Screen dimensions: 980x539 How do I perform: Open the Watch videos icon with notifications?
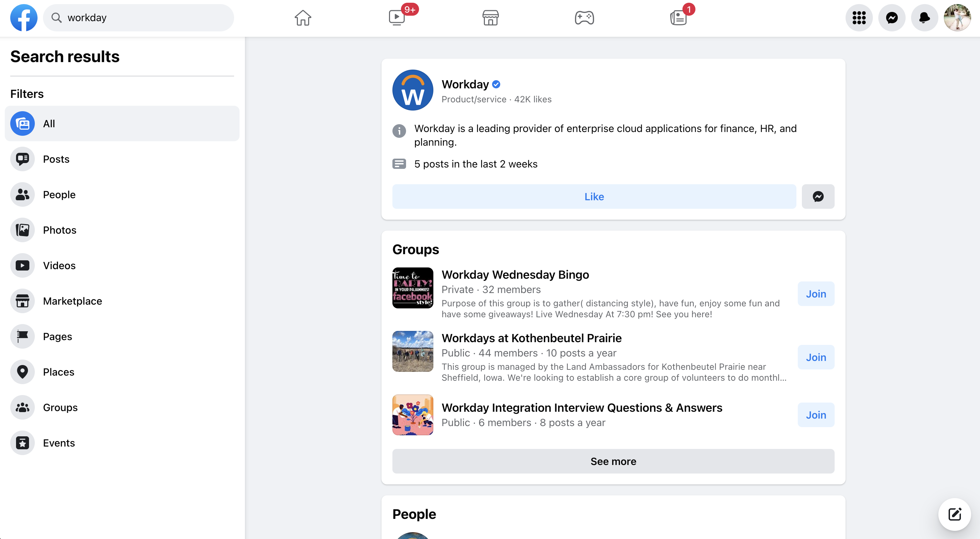point(397,17)
